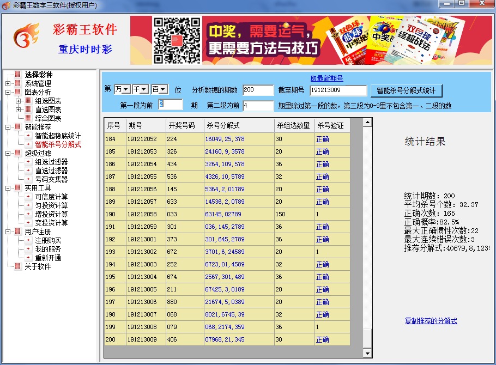
Task: Click the arrow icon beside 号码交集器
Action: (x=28, y=179)
